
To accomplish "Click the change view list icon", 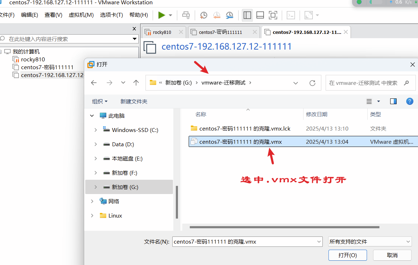I will [369, 101].
